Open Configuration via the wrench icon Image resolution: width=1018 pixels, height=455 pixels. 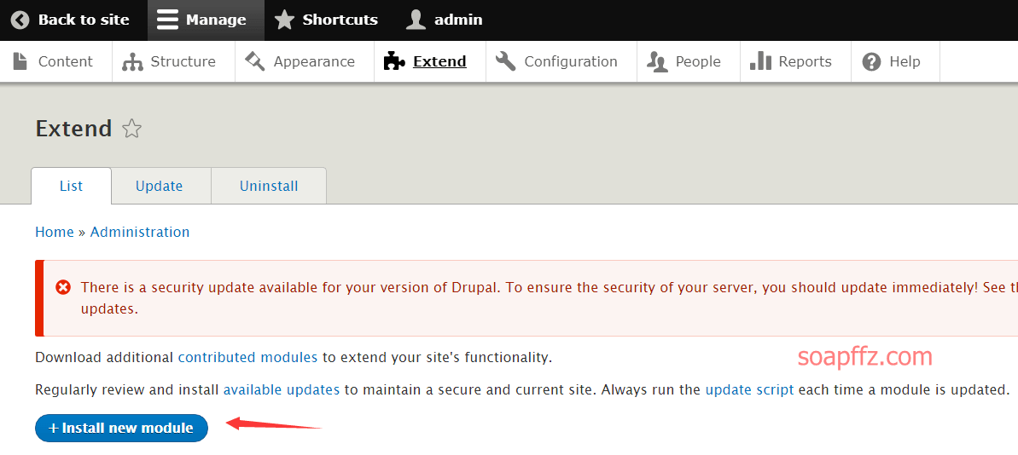[x=506, y=61]
